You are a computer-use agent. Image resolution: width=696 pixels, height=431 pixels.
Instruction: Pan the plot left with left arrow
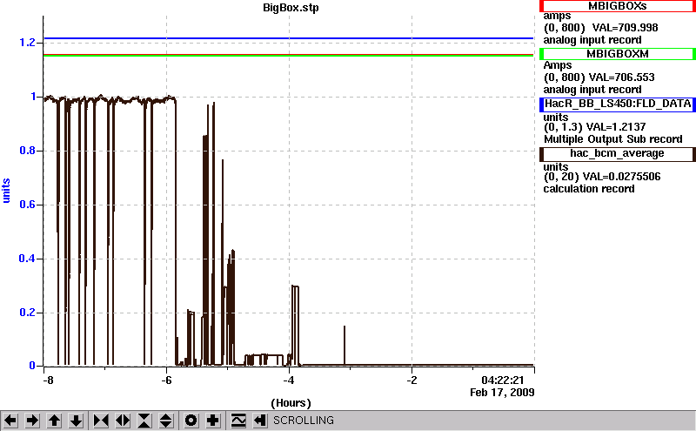tap(10, 421)
